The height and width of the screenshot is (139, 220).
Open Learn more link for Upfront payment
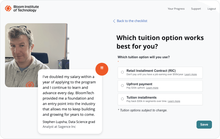152,88
